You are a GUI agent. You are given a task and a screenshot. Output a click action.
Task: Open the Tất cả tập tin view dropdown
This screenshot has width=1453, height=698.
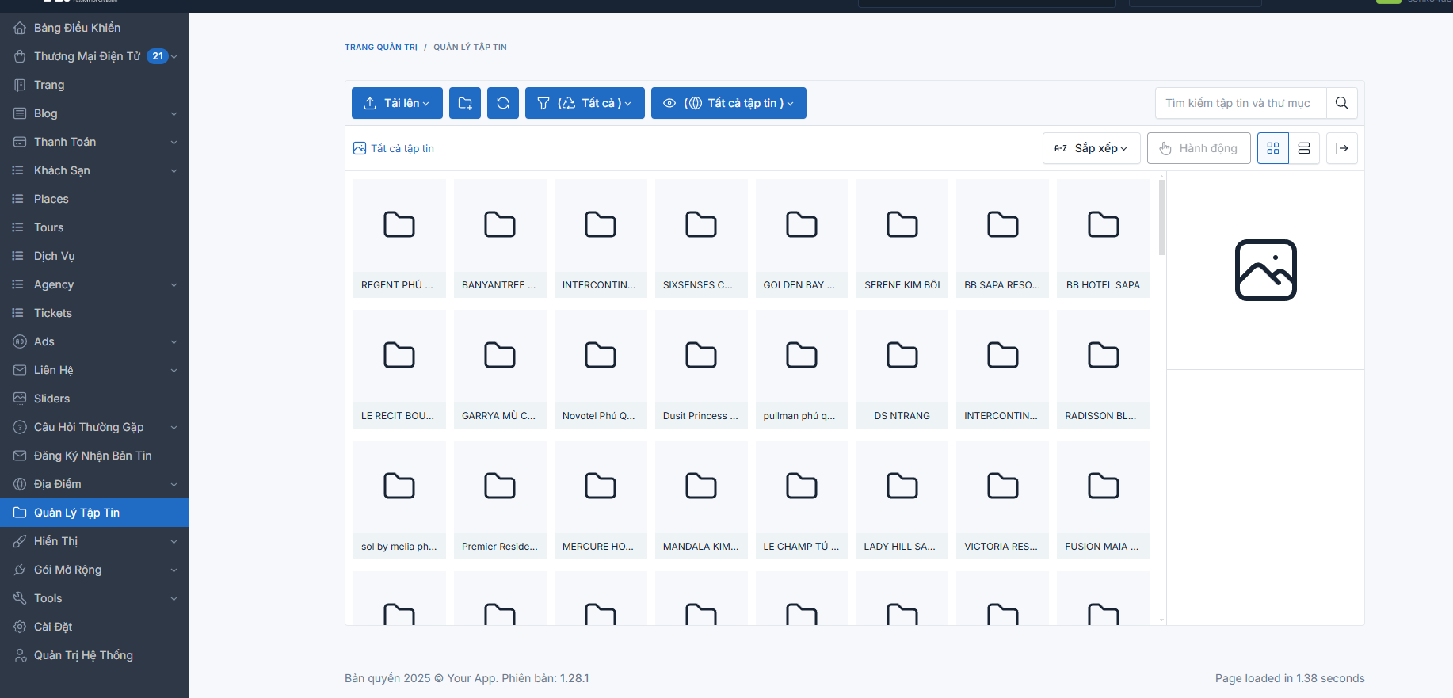tap(729, 103)
